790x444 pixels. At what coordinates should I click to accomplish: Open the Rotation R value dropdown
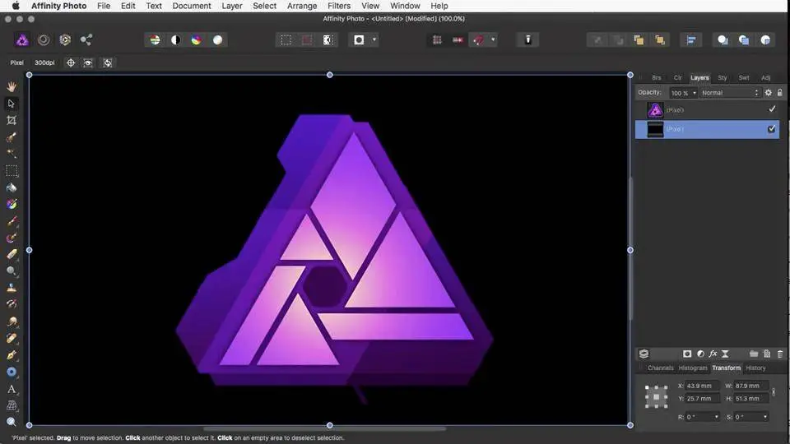point(717,417)
